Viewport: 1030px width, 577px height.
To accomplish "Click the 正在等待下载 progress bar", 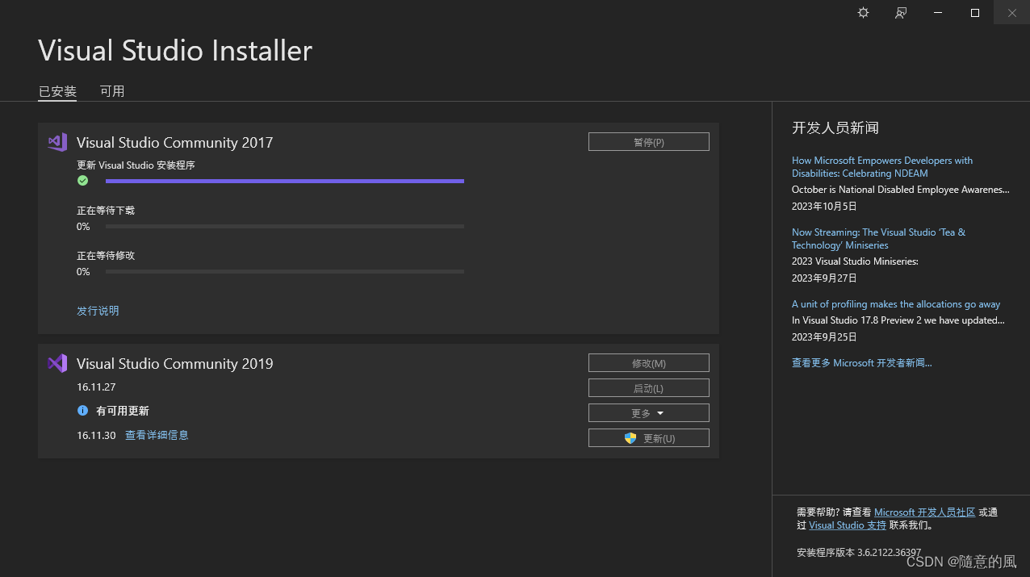I will click(x=285, y=227).
